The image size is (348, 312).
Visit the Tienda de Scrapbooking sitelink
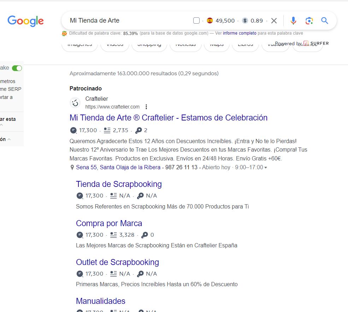tap(118, 184)
